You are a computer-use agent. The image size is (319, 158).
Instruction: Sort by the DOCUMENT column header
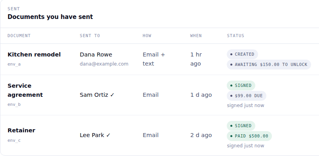coord(19,36)
